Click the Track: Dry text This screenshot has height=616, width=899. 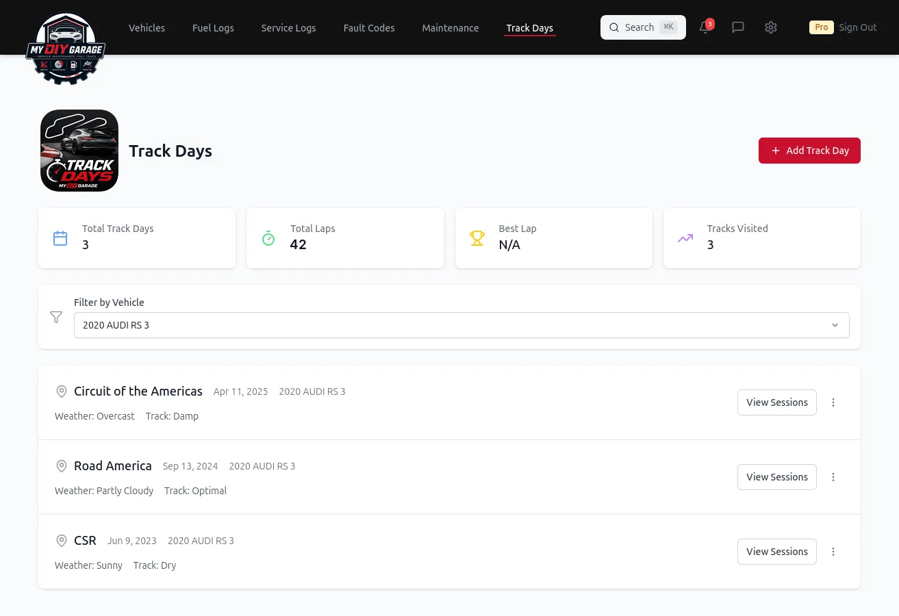click(x=155, y=565)
